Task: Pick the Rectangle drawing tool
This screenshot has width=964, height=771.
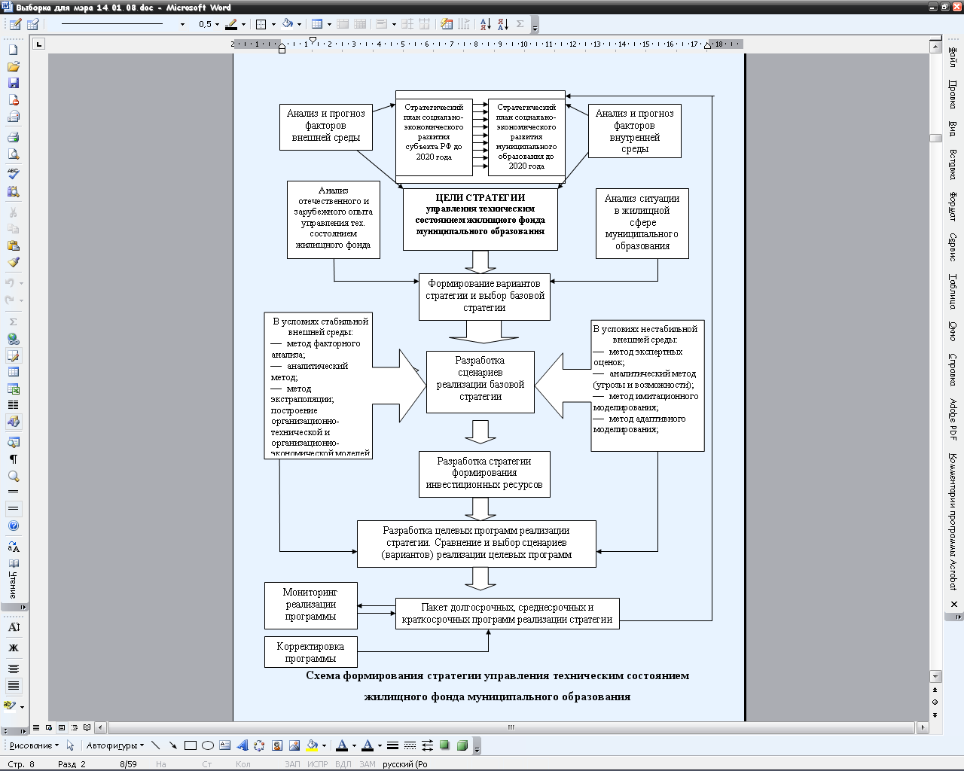Action: (190, 745)
